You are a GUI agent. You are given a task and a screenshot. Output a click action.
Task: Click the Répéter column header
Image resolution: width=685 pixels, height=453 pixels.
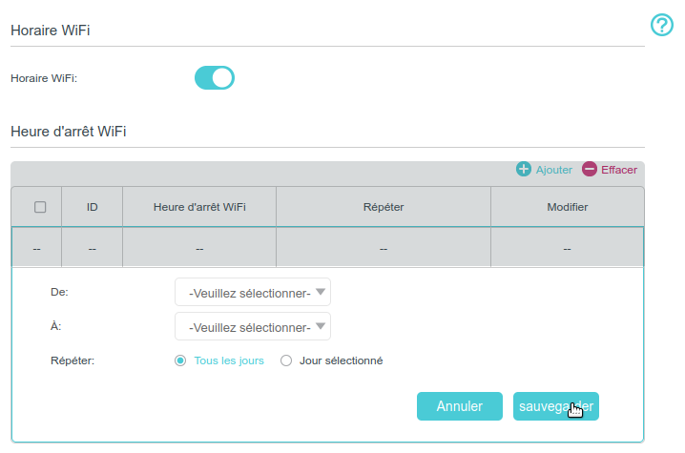coord(383,207)
